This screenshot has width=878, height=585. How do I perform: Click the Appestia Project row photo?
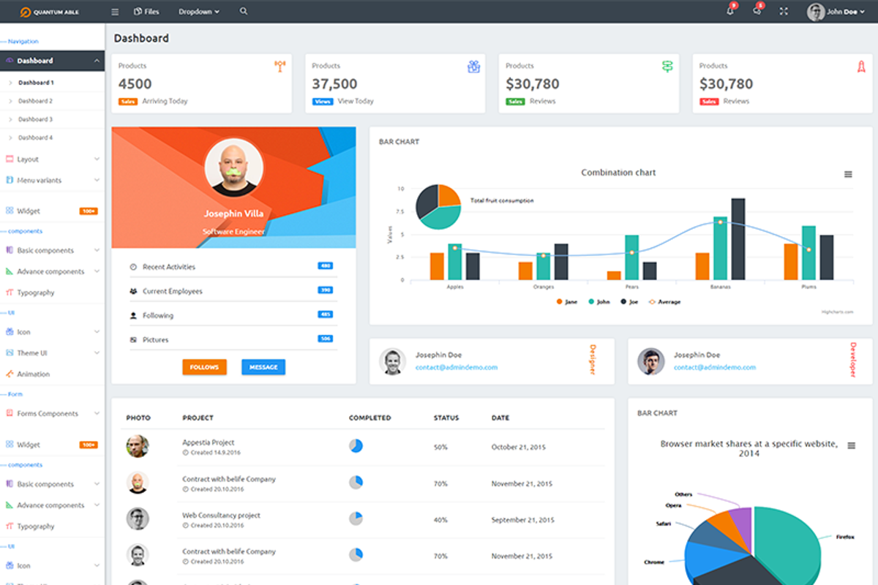pyautogui.click(x=138, y=446)
